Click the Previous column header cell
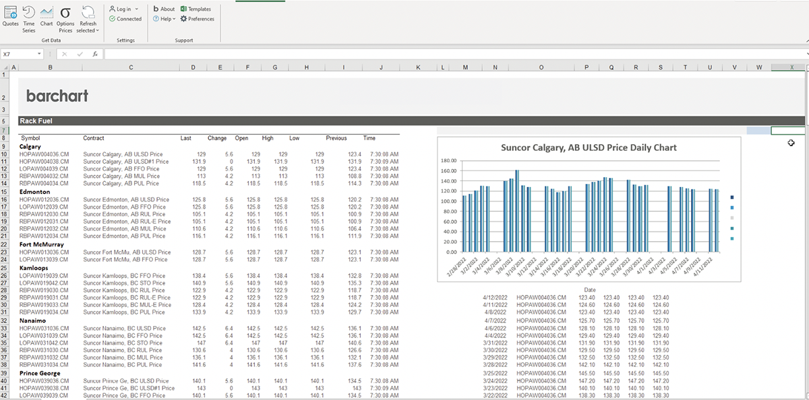This screenshot has height=400, width=809. click(x=336, y=138)
